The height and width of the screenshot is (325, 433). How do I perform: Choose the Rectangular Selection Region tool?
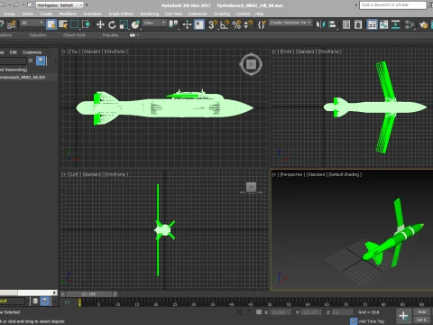pos(74,24)
